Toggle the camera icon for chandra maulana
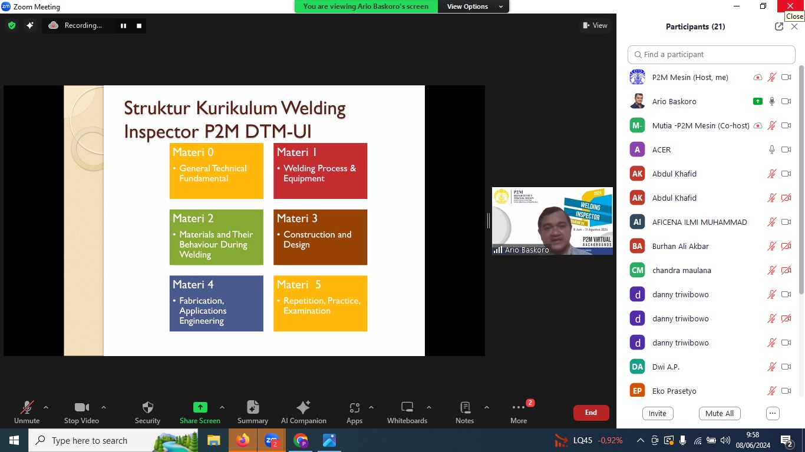805x452 pixels. point(786,270)
